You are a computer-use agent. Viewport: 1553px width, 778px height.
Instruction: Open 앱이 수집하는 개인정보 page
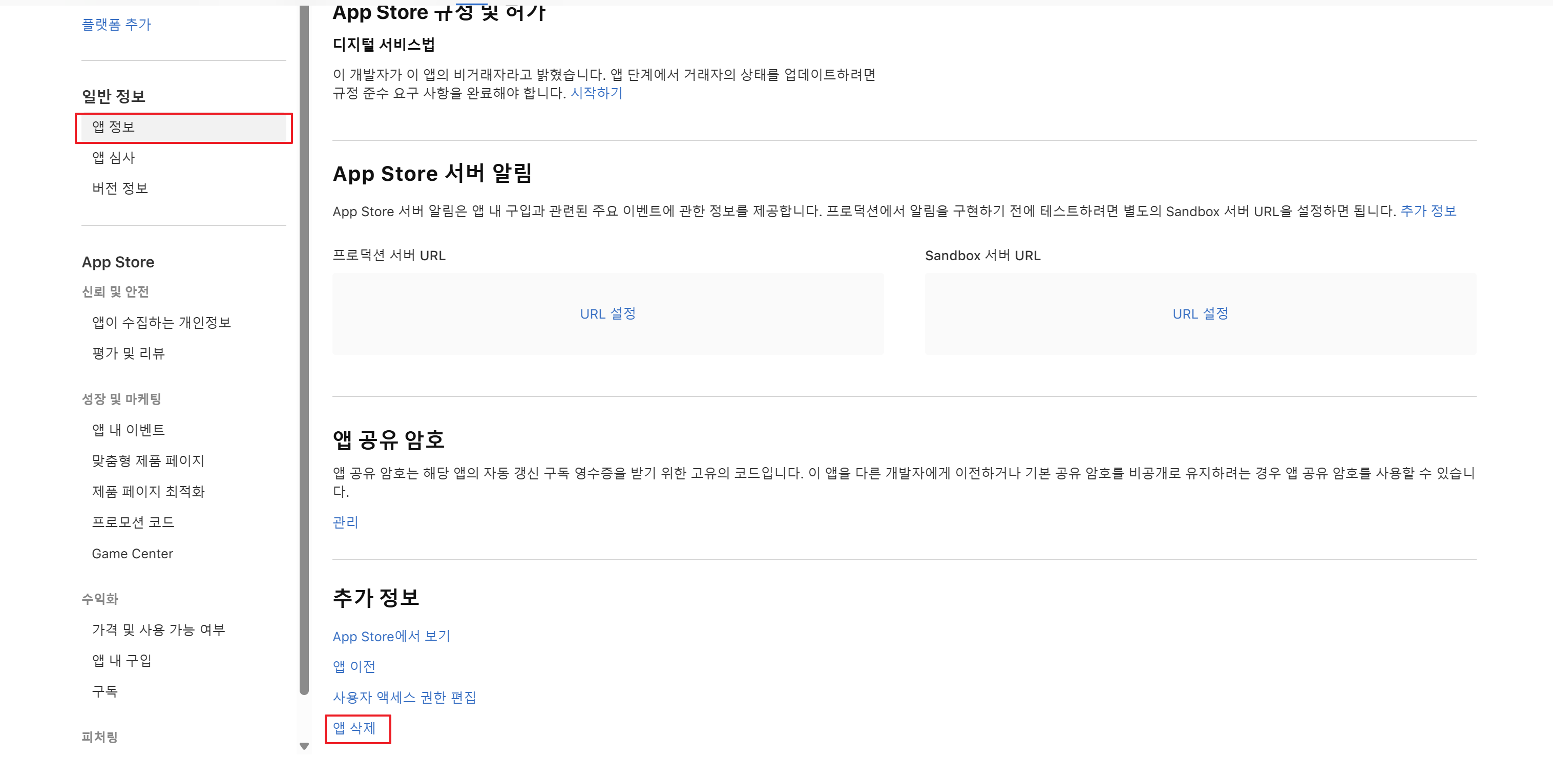(161, 323)
